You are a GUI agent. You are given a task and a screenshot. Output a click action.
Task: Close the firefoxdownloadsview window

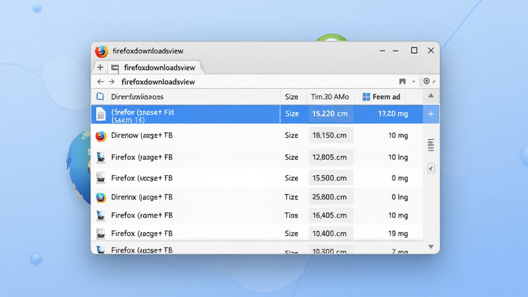431,51
